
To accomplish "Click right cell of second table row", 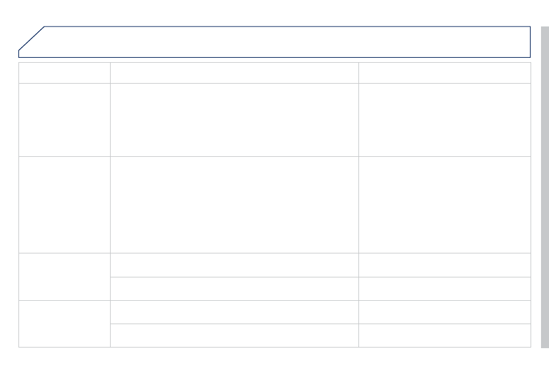I will [x=444, y=120].
